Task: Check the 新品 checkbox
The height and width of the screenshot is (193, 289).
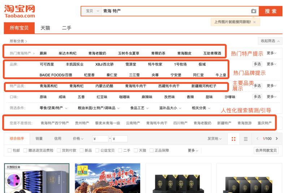Action: tap(82, 151)
